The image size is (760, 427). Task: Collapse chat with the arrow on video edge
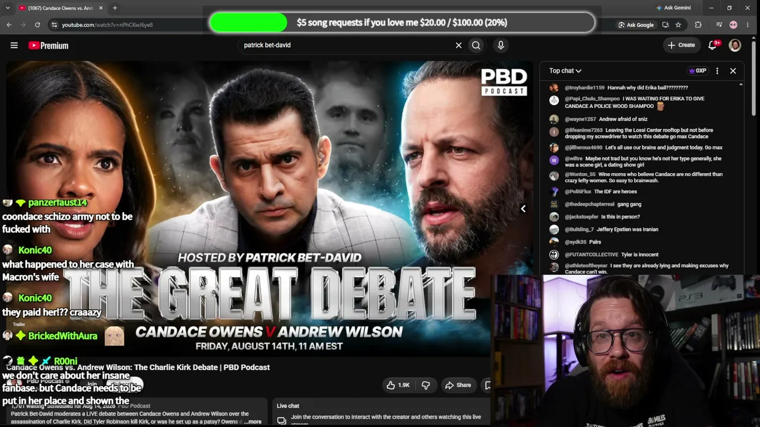523,209
